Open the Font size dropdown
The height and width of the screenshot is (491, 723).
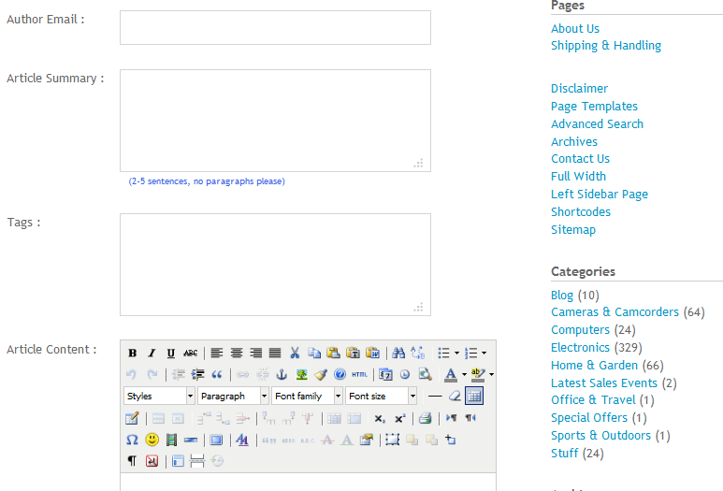point(382,396)
